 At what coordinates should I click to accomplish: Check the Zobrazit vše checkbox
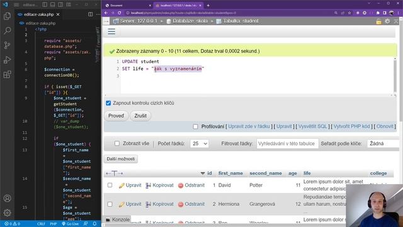click(117, 144)
